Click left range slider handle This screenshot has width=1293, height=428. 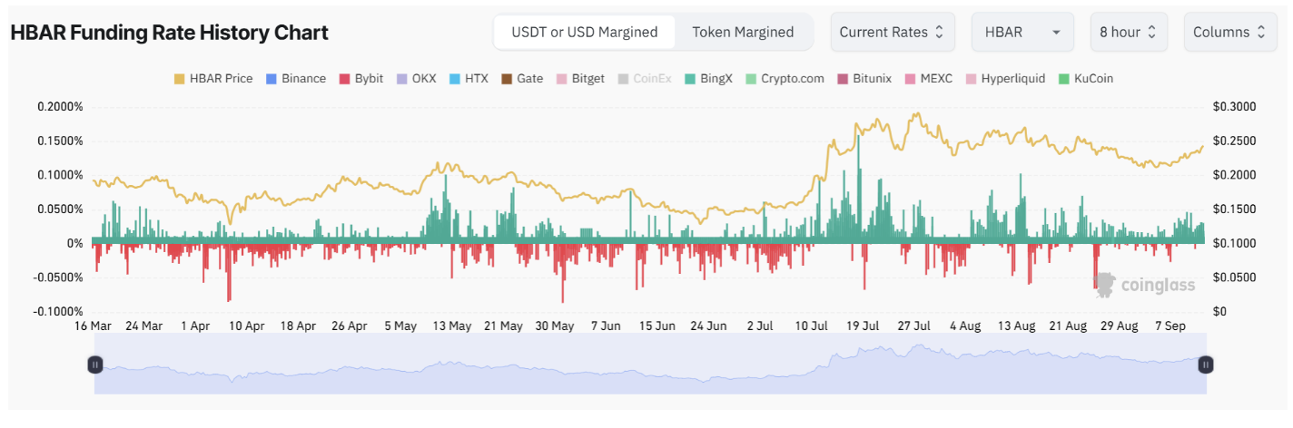[95, 365]
